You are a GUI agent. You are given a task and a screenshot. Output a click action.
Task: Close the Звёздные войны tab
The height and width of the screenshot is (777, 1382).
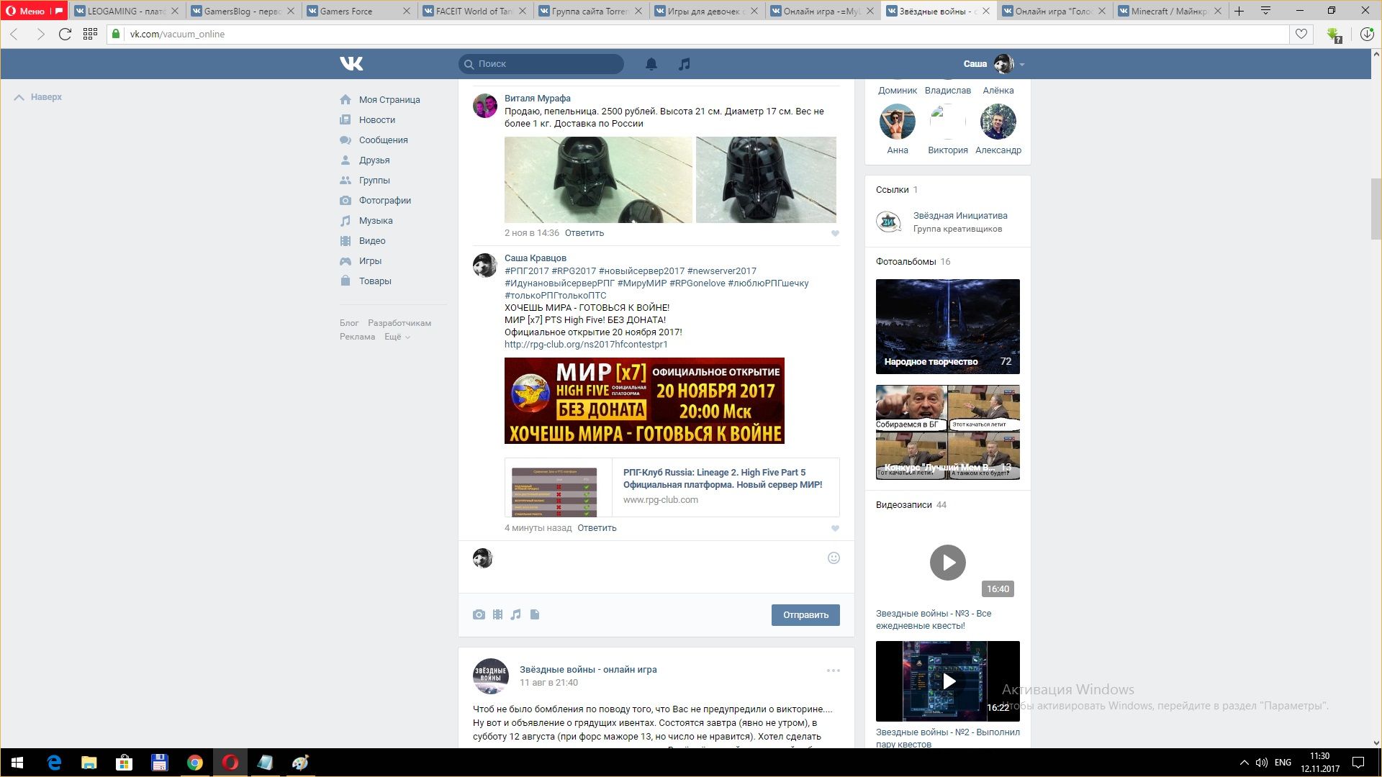pyautogui.click(x=986, y=11)
